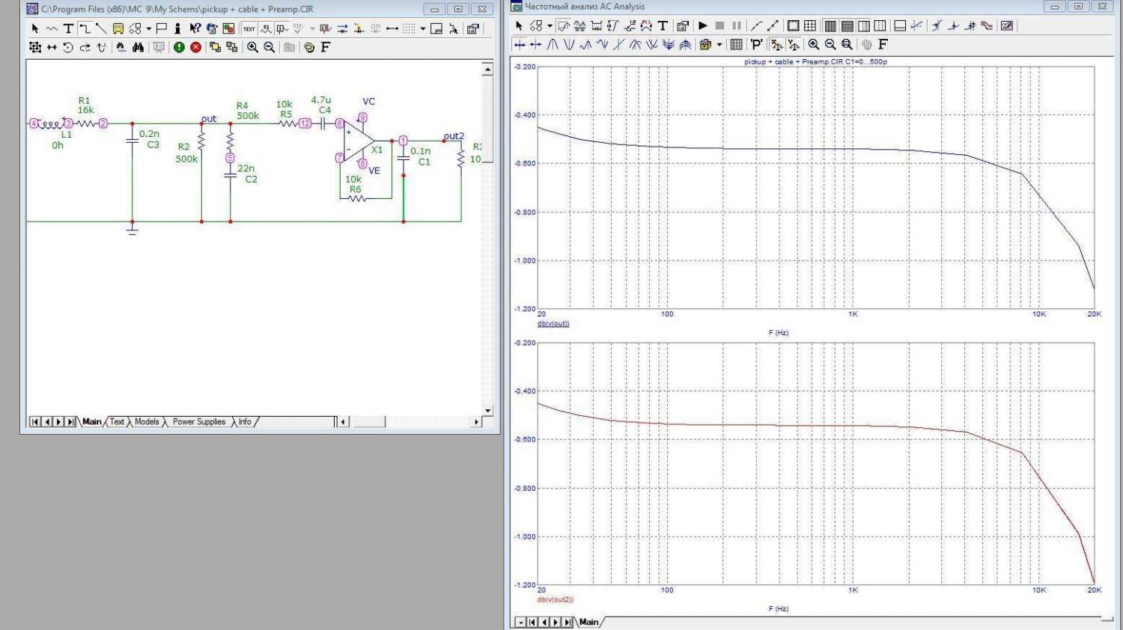Viewport: 1123px width, 630px height.
Task: Click the schematic vertical scrollbar down arrow
Action: point(487,411)
